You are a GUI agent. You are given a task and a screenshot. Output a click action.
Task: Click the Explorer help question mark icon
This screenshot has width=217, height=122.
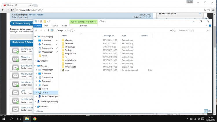click(x=210, y=26)
